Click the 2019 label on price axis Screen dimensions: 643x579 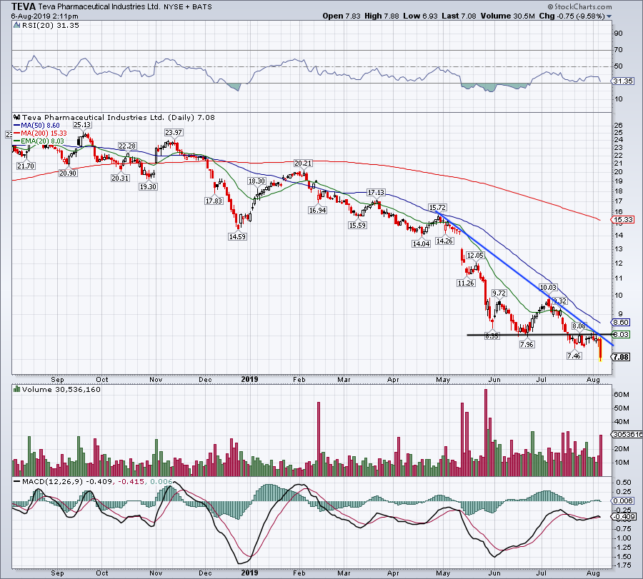click(249, 379)
